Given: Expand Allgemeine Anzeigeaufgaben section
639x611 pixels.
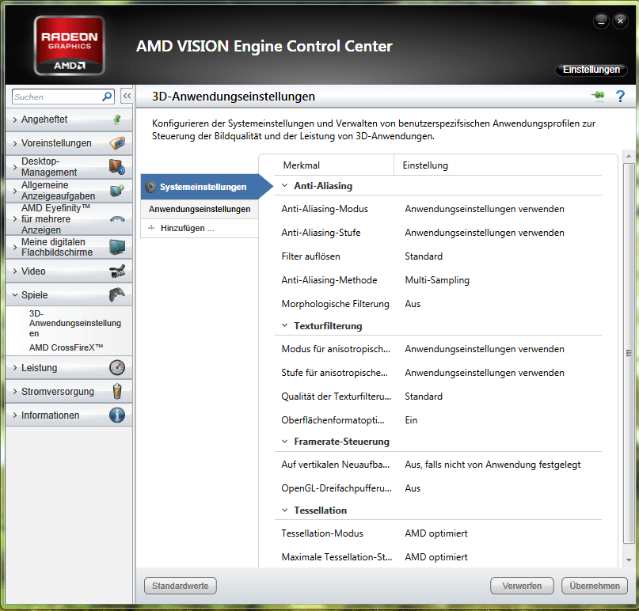Looking at the screenshot, I should click(15, 191).
